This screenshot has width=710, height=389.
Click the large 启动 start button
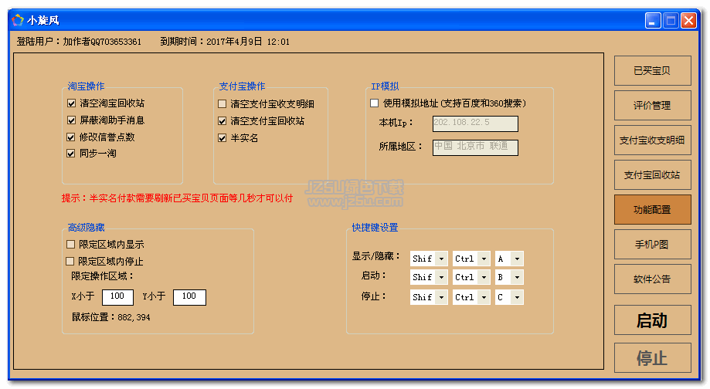point(653,320)
